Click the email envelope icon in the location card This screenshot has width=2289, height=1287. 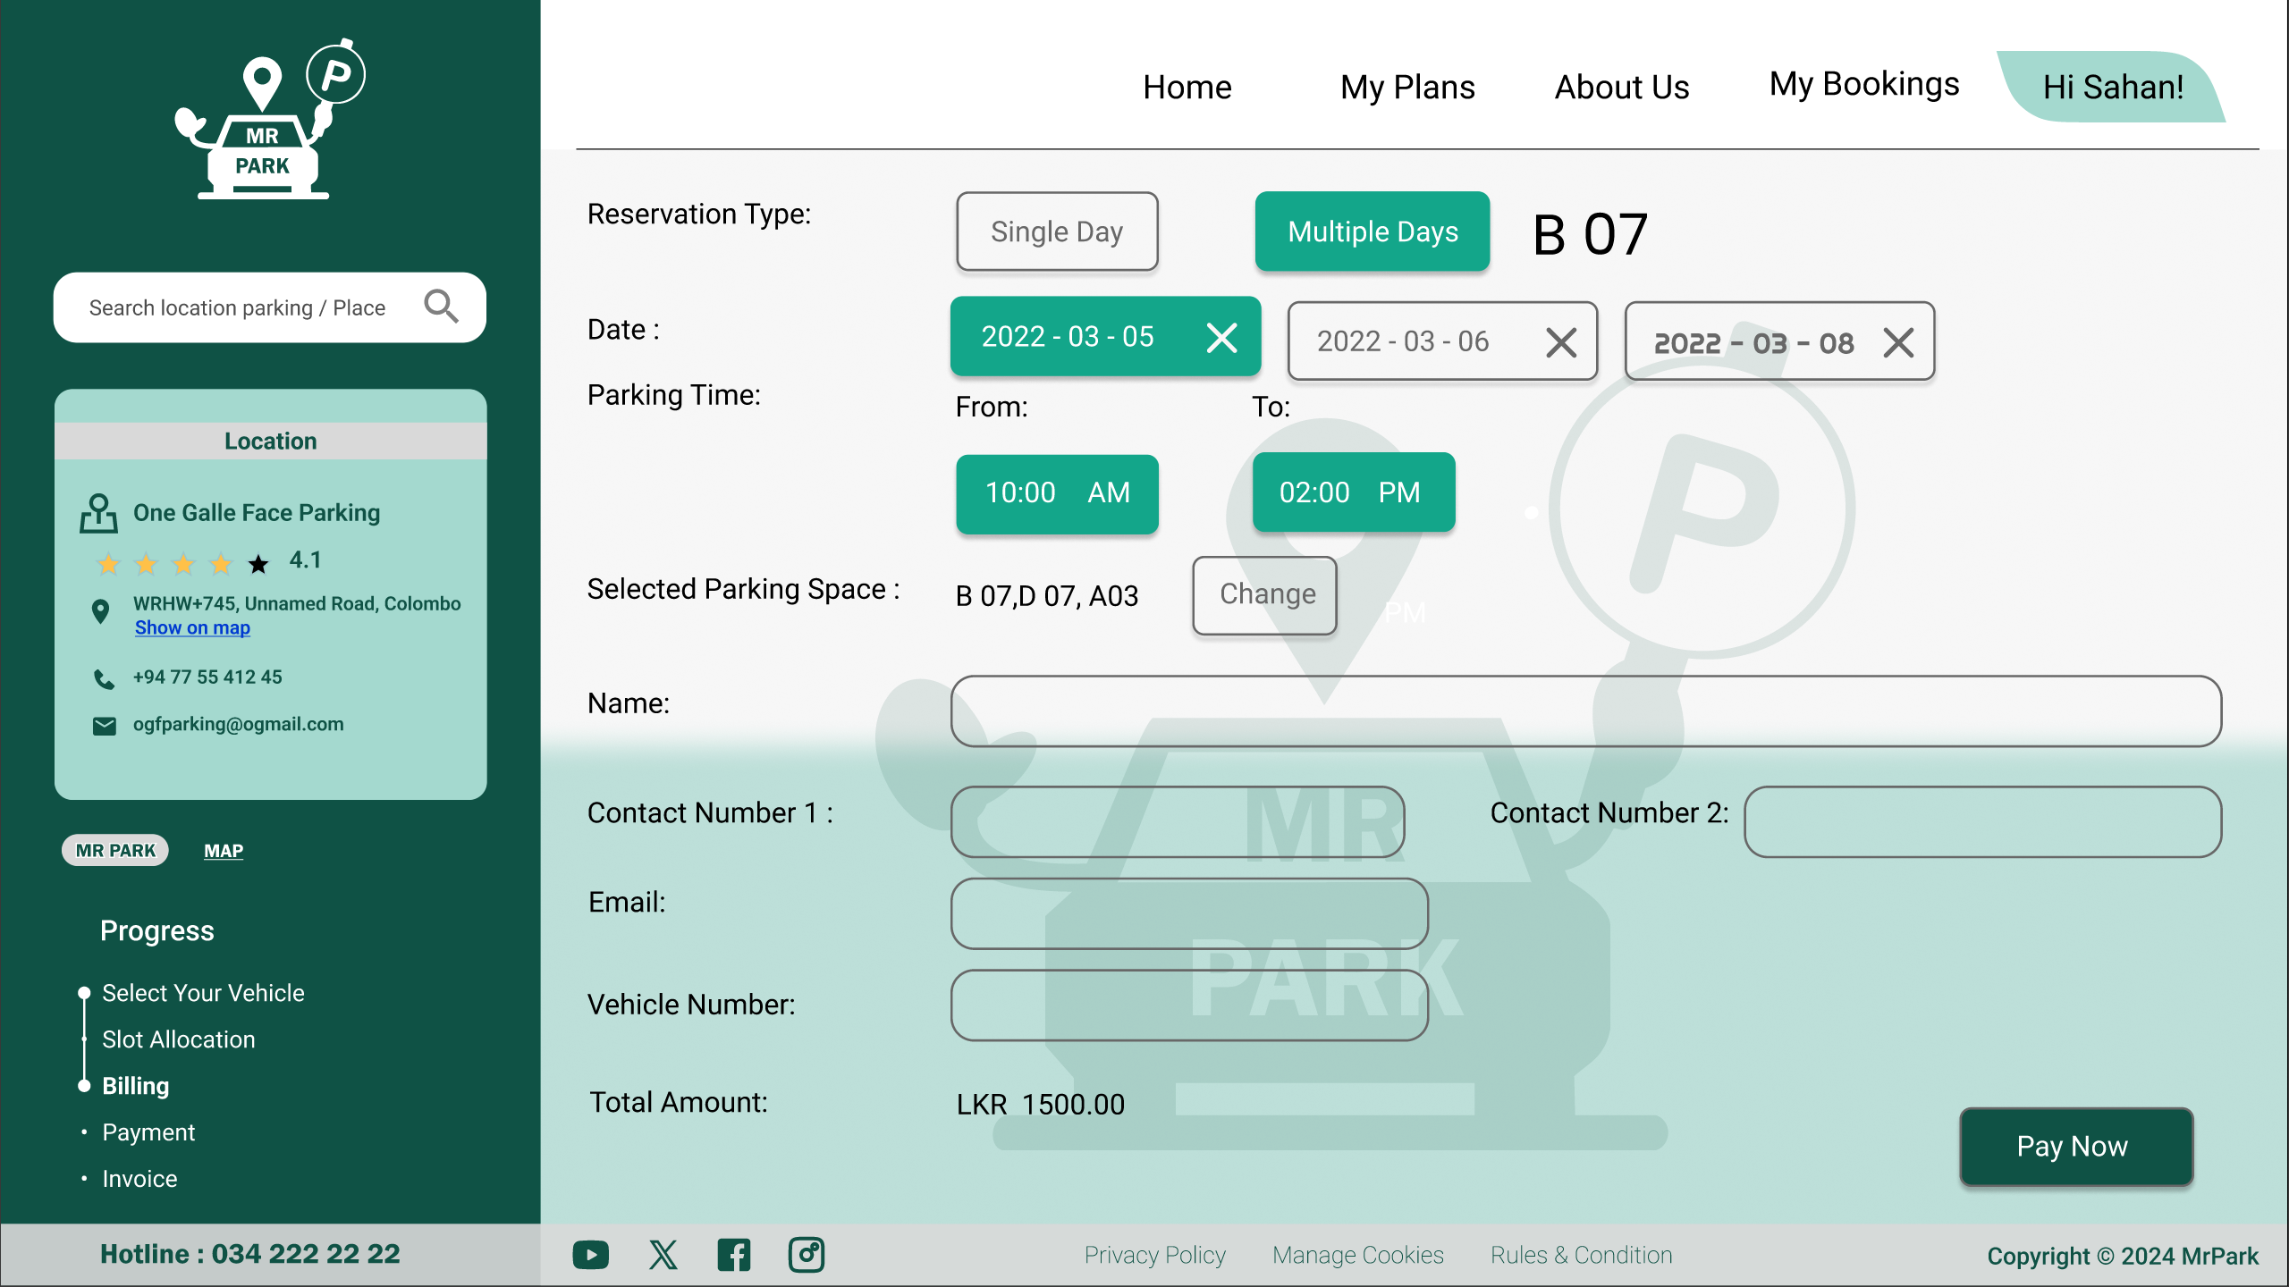(x=105, y=724)
